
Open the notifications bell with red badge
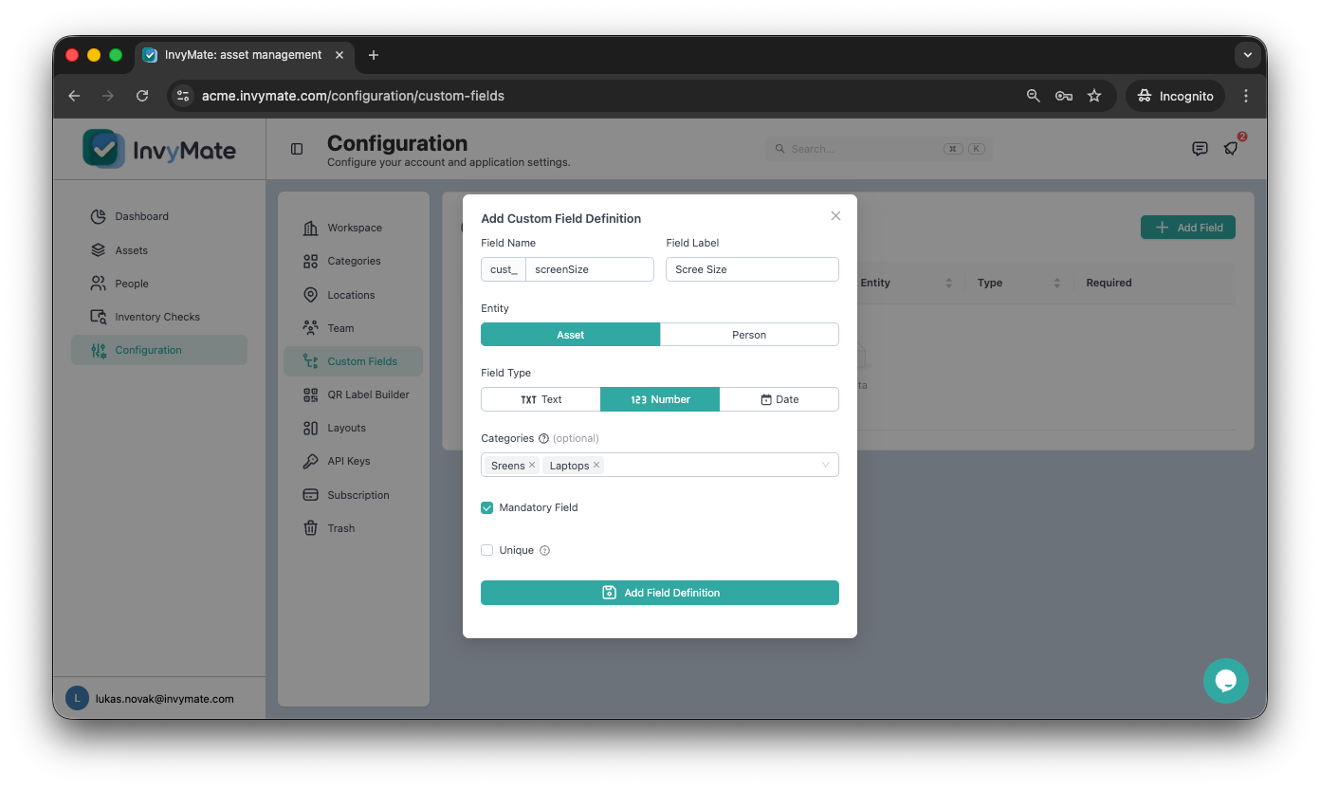coord(1231,148)
